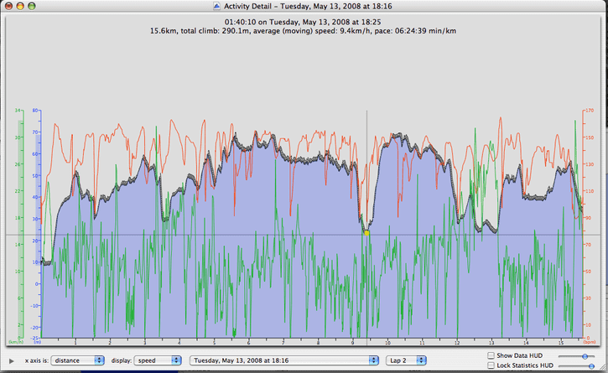Viewport: 608px width, 373px height.
Task: Open the Lap 2 selector dropdown
Action: (406, 360)
